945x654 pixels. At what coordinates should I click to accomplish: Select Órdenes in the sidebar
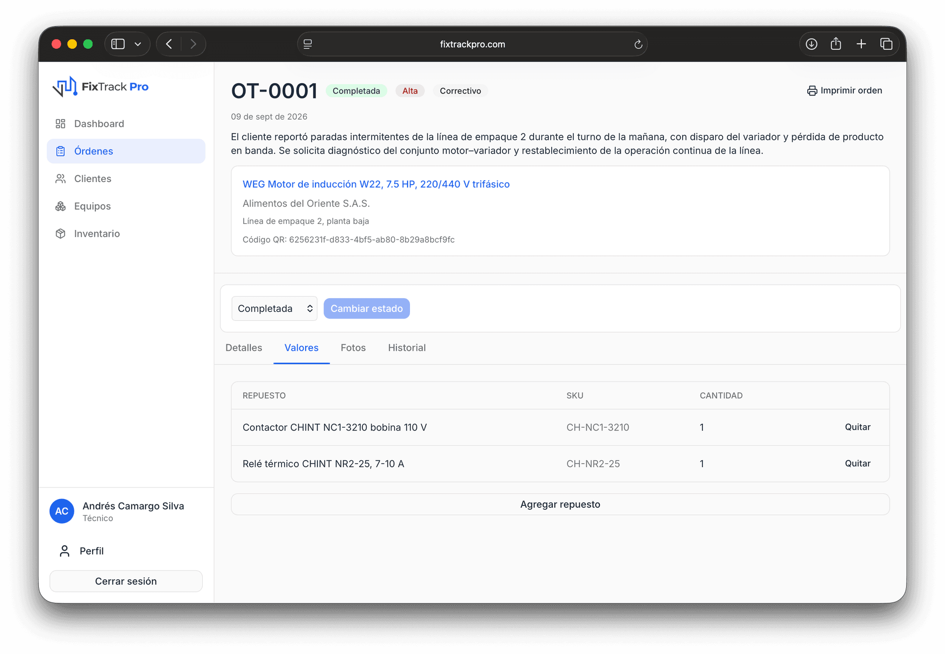(126, 151)
